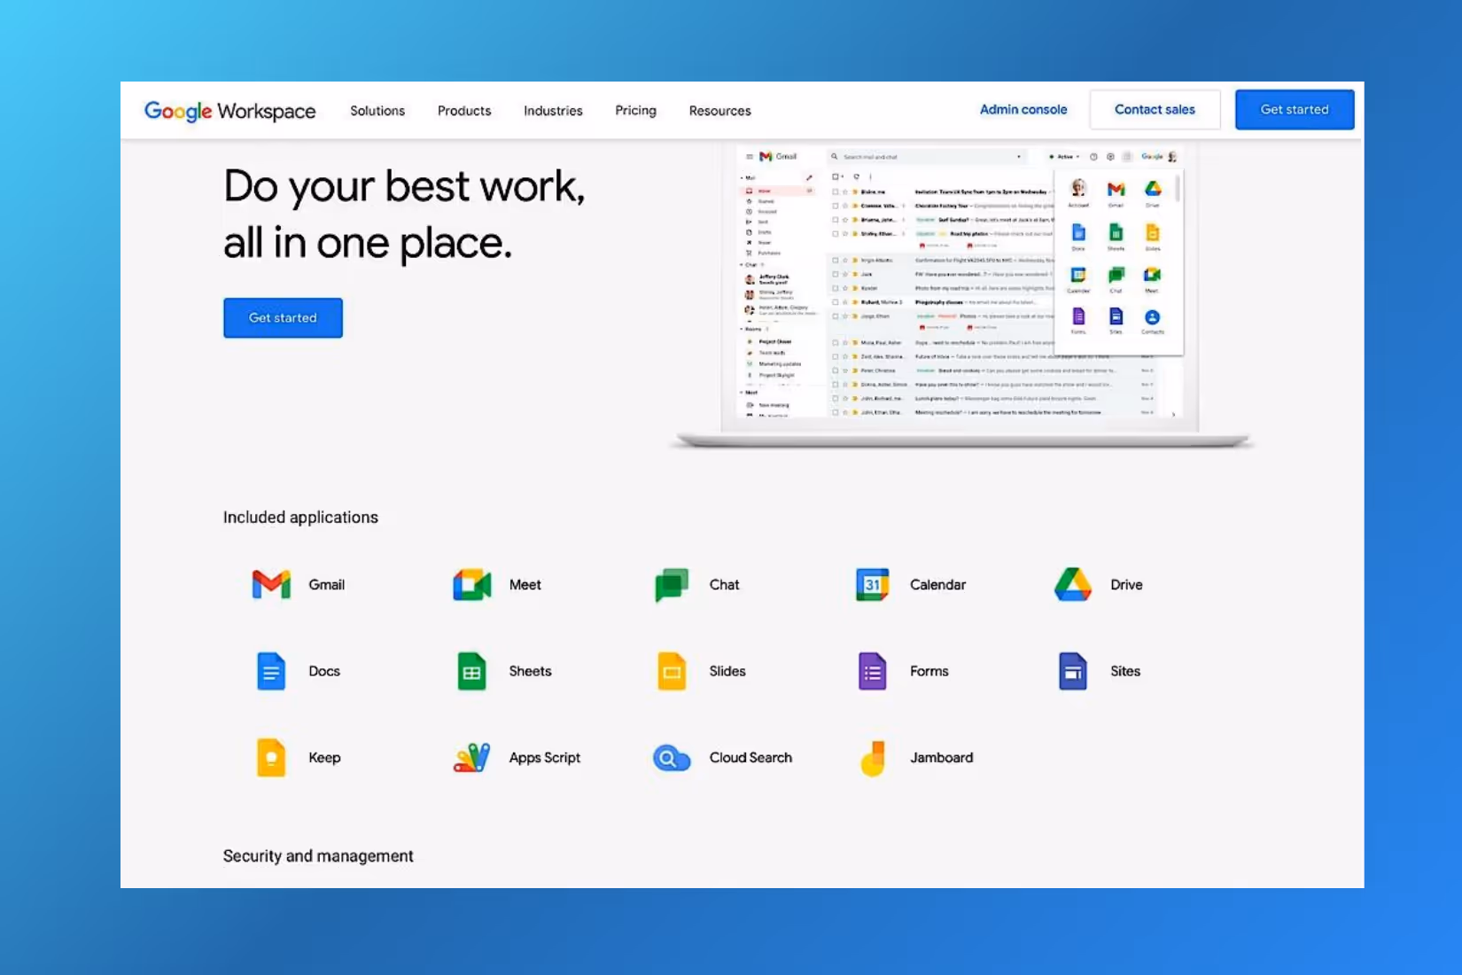Click the yellow Slides icon

[x=672, y=671]
